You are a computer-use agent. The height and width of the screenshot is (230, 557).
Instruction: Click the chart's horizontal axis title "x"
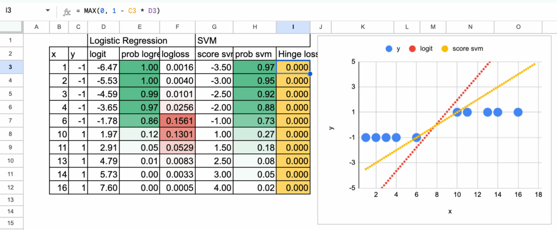click(x=450, y=212)
